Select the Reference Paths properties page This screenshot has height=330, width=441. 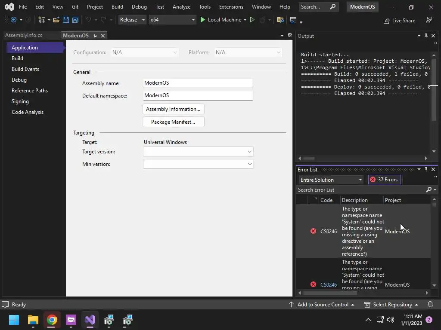(x=30, y=91)
